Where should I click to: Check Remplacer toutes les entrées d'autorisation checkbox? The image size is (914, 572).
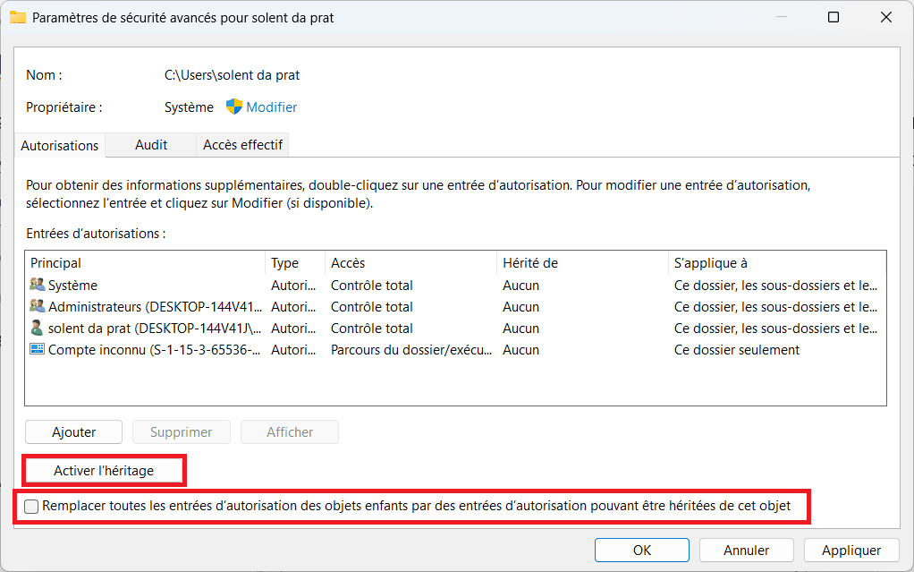(x=31, y=506)
